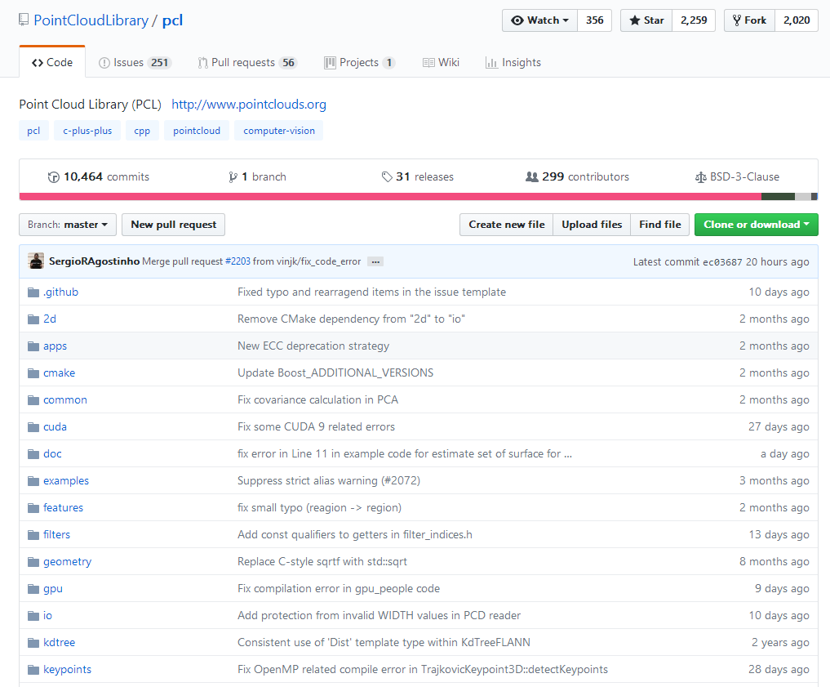Click the commits history clock icon
The height and width of the screenshot is (687, 830).
click(x=54, y=177)
